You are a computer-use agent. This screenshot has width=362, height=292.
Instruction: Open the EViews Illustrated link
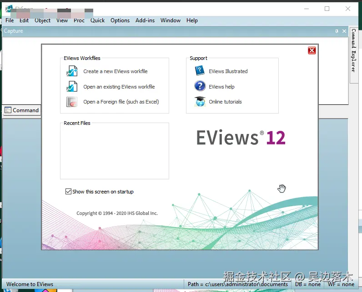[x=228, y=71]
